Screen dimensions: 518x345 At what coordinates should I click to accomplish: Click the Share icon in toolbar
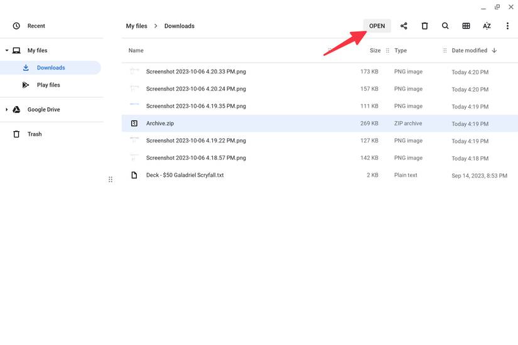(404, 26)
